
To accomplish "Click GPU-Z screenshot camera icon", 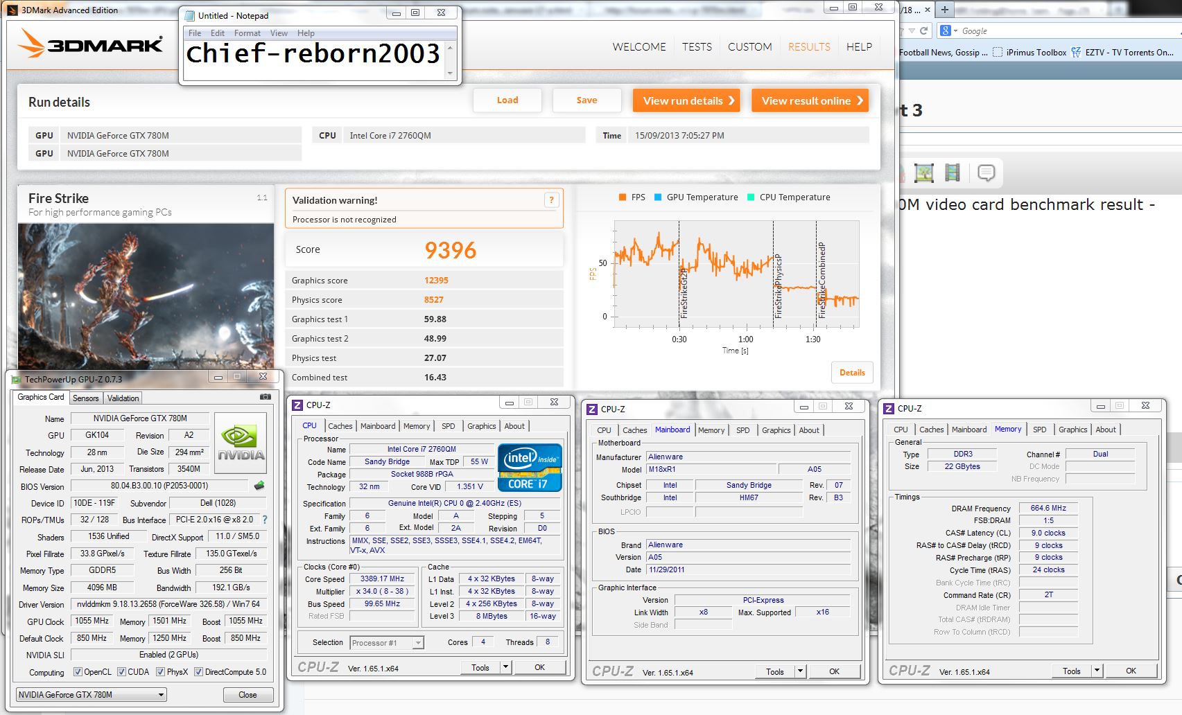I will [266, 397].
